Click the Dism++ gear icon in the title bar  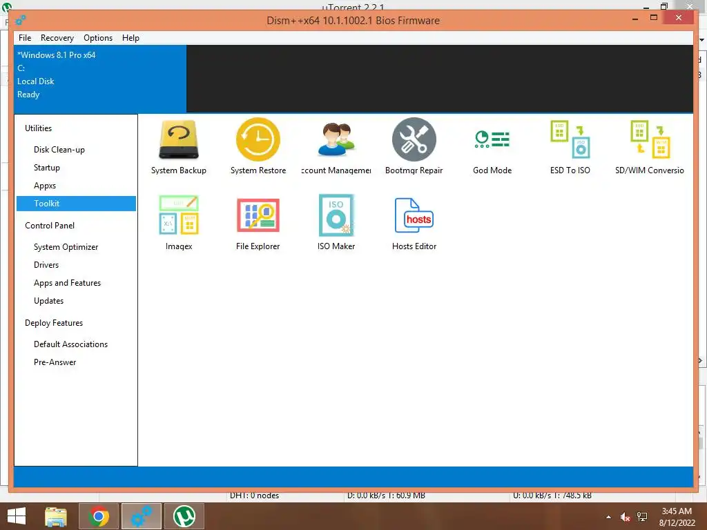tap(20, 20)
